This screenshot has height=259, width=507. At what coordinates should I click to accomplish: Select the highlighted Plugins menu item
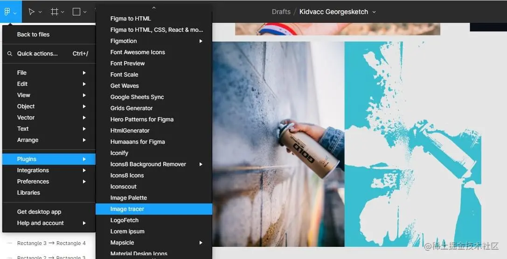49,159
